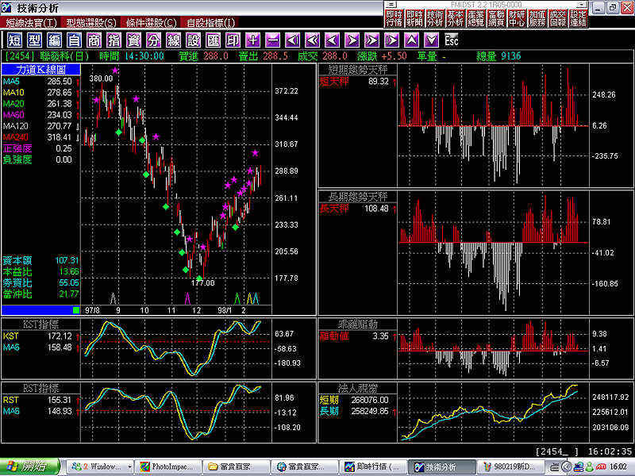Click the 富貴贏家 folder taskbar item

(x=236, y=466)
